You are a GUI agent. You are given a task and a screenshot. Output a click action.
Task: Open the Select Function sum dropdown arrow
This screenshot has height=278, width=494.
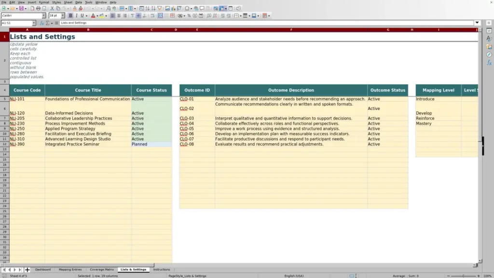click(x=52, y=23)
